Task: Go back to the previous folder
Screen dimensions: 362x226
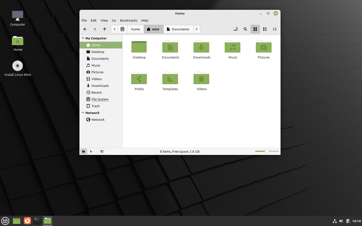Action: tap(85, 29)
